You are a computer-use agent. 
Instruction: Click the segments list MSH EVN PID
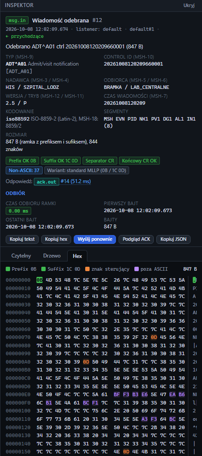pyautogui.click(x=149, y=122)
